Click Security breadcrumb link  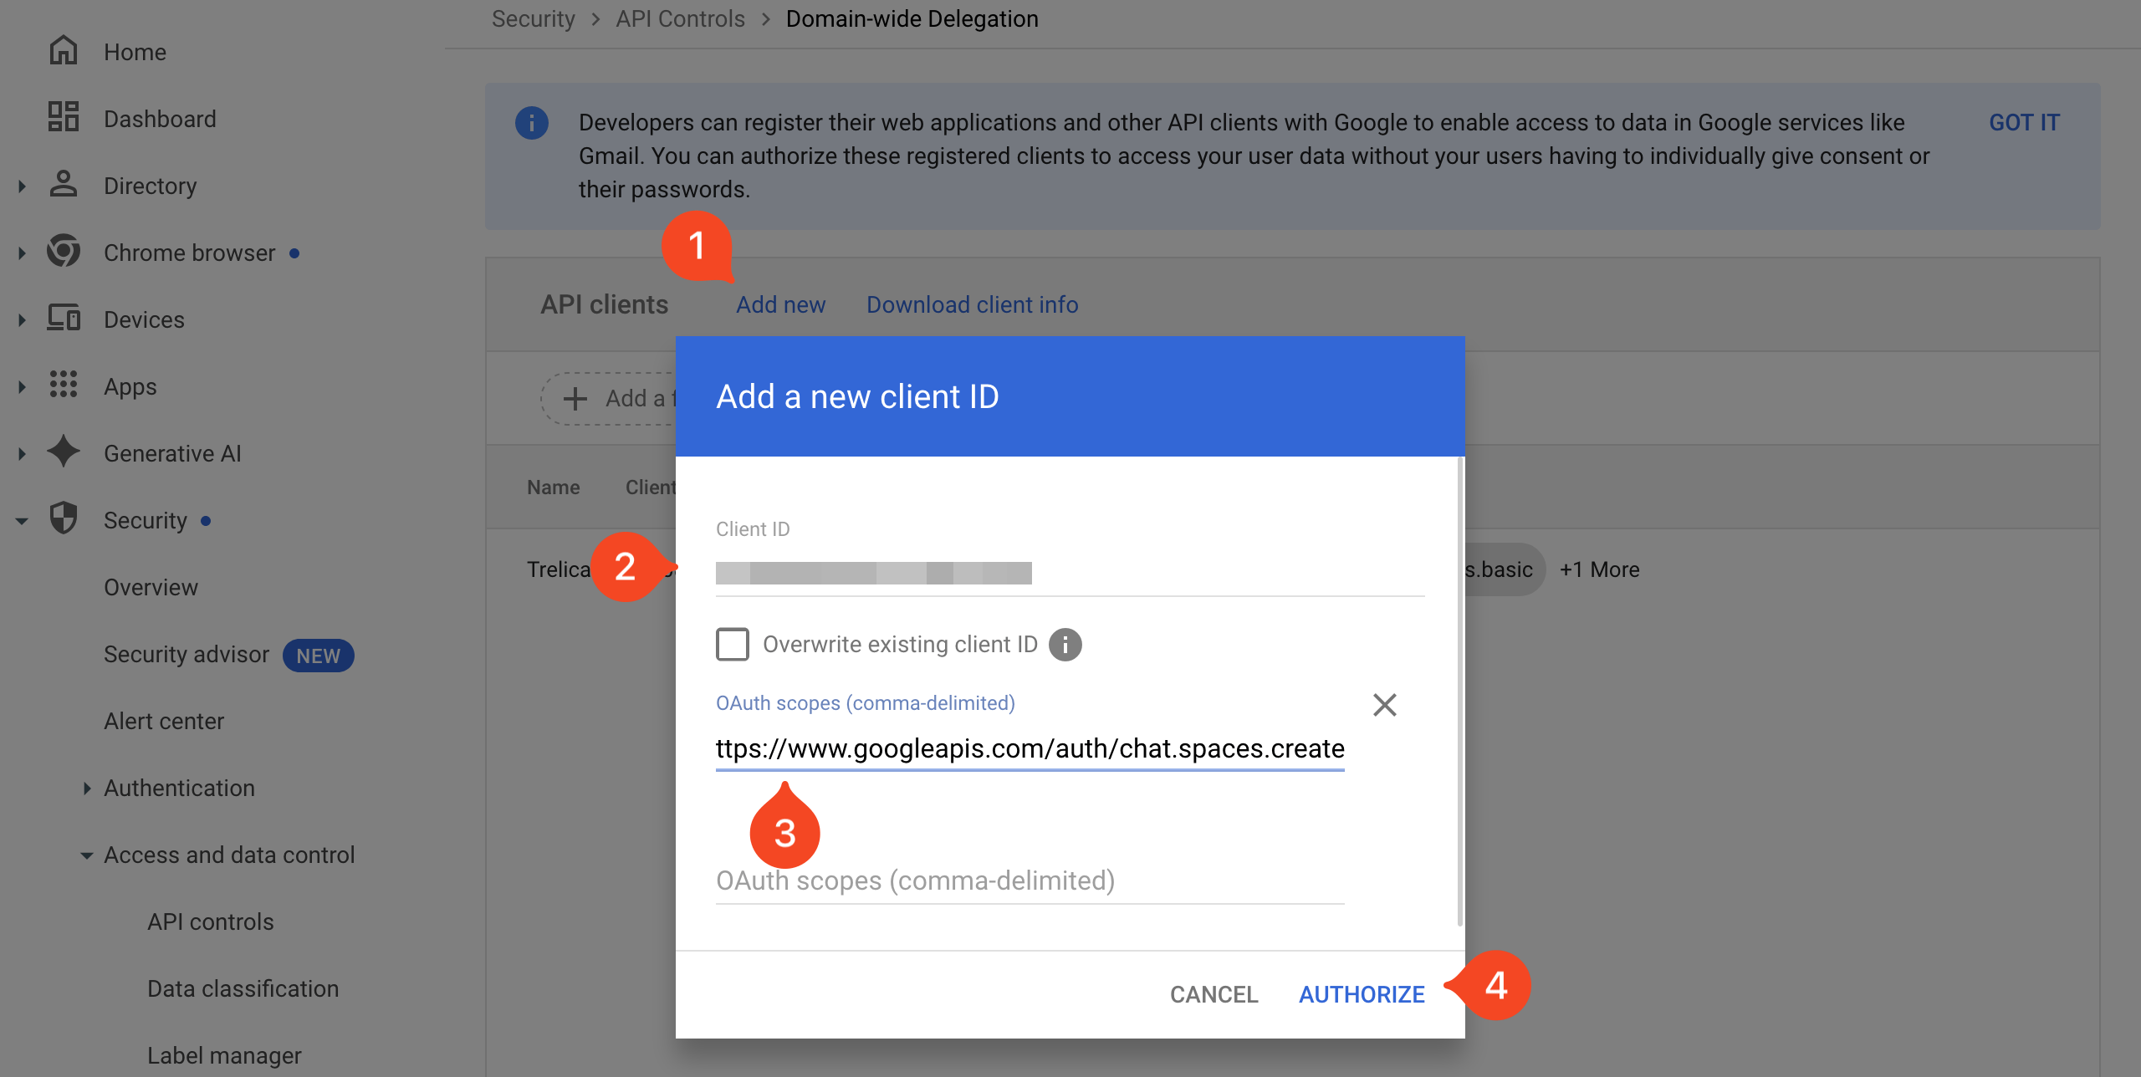[533, 18]
